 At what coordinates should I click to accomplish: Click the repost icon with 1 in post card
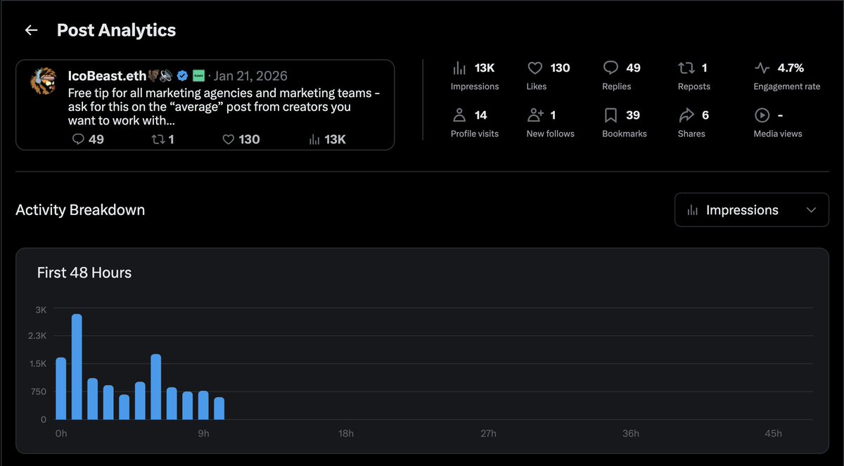[x=158, y=139]
